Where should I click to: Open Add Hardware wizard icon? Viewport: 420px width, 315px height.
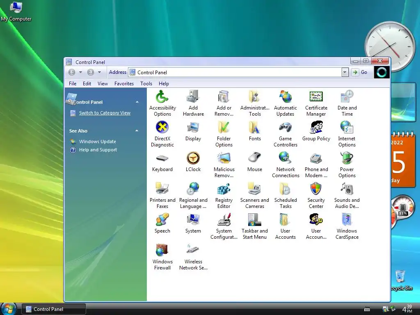[x=193, y=97]
